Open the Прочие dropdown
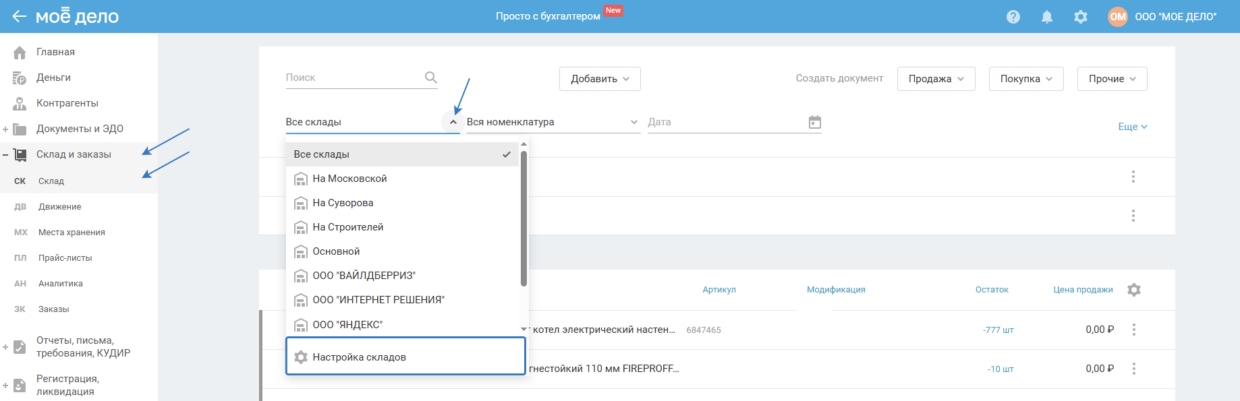This screenshot has height=401, width=1240. tap(1112, 79)
